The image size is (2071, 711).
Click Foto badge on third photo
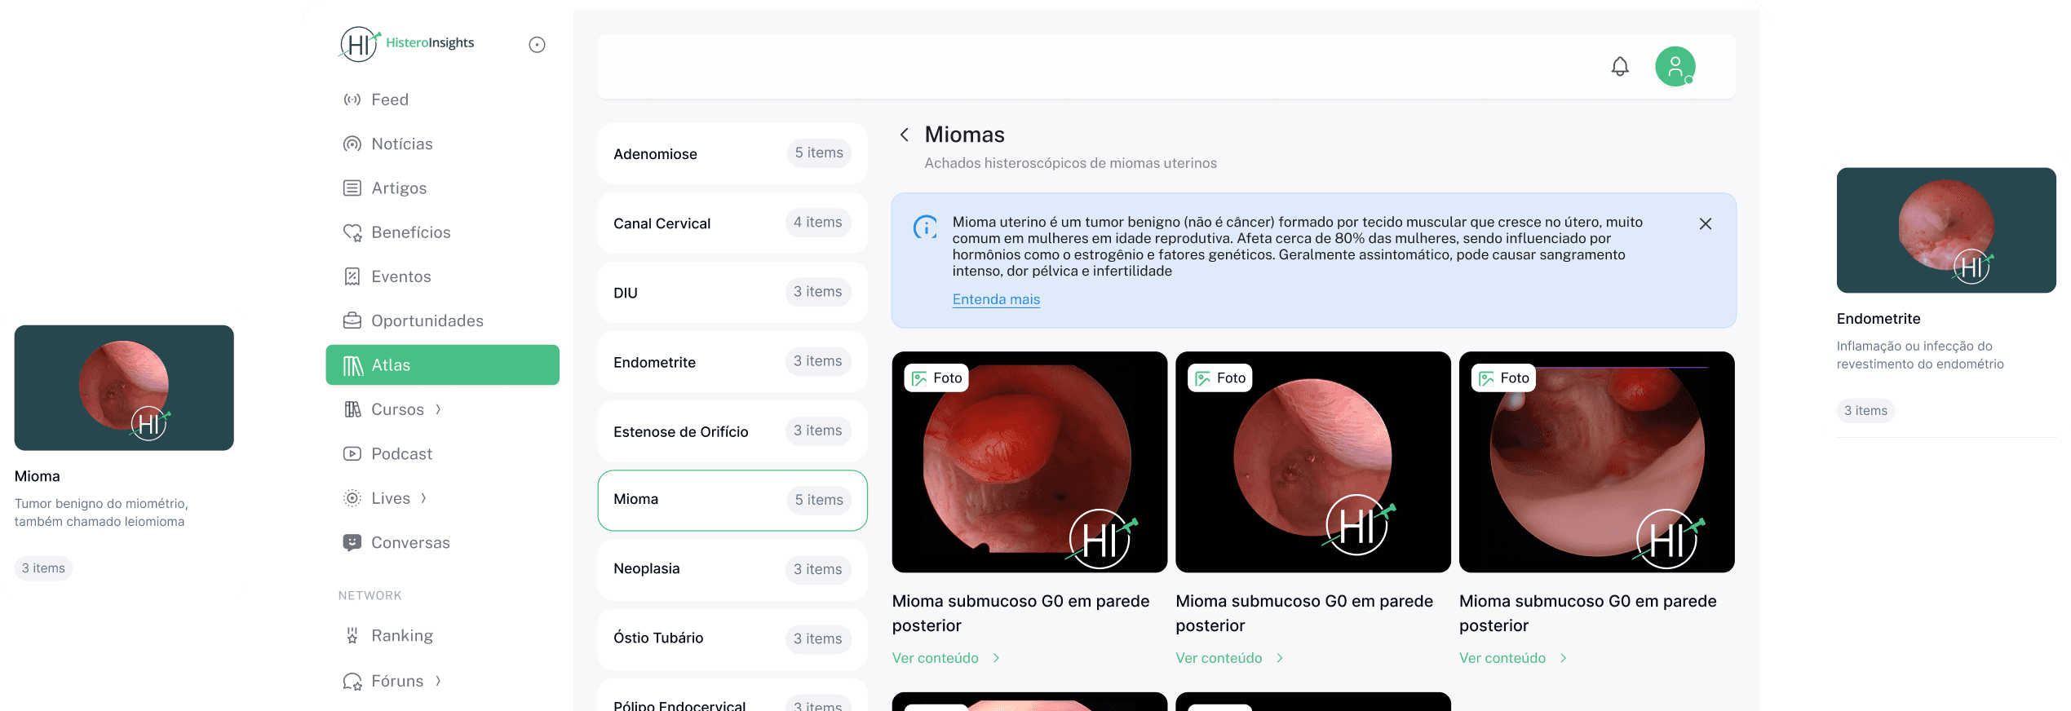click(1503, 378)
